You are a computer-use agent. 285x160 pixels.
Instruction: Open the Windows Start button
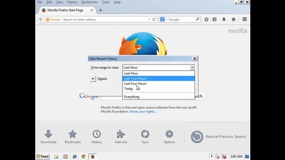pos(43,156)
